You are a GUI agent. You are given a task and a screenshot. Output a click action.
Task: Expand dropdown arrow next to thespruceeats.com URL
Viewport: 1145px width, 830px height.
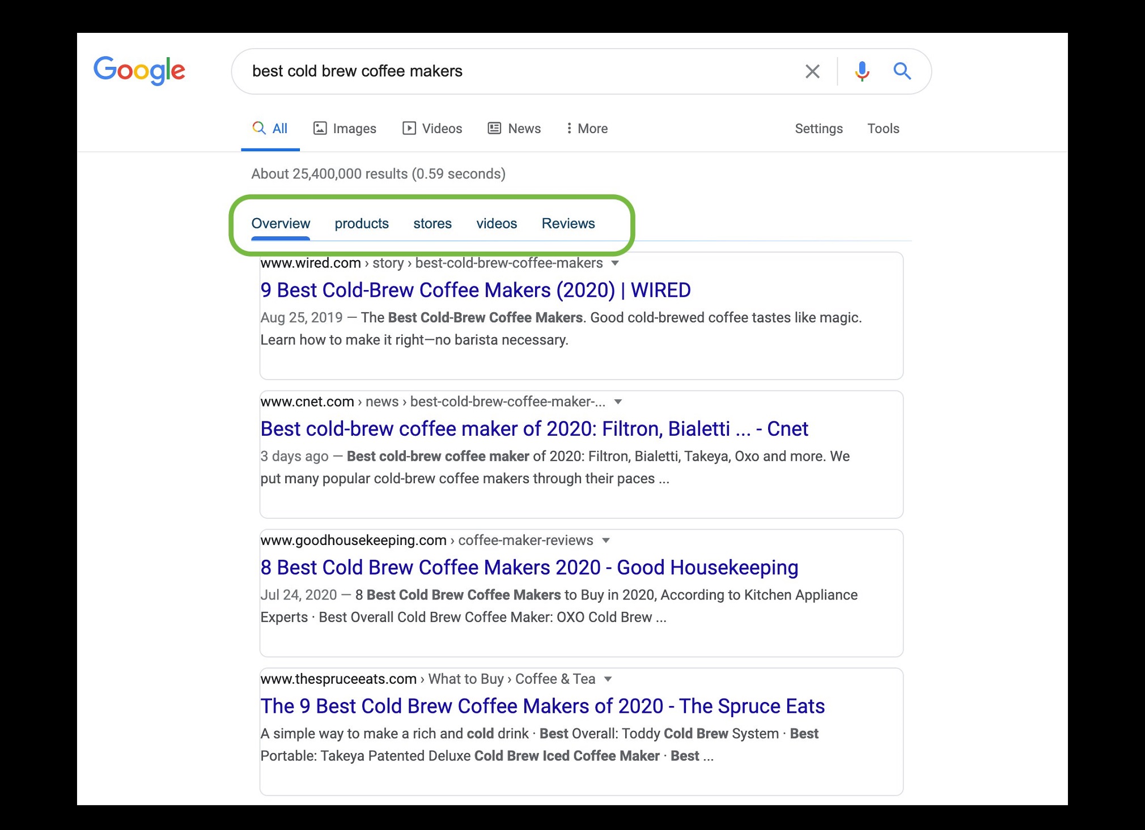(608, 679)
